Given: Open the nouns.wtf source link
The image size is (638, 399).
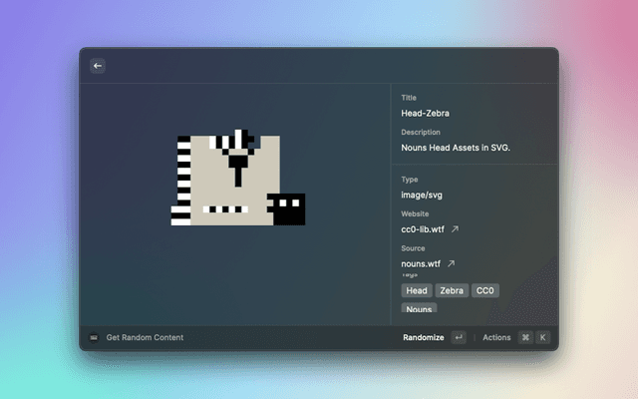Looking at the screenshot, I should coord(421,264).
